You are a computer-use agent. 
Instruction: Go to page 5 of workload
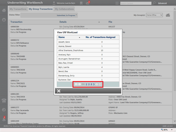tap(94, 84)
